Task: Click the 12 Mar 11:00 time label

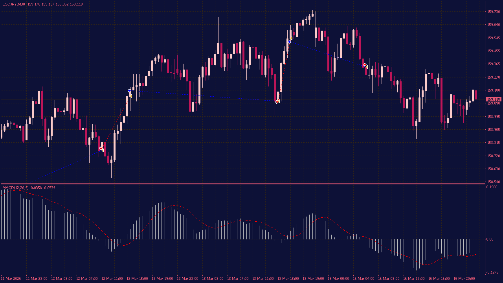Action: point(112,279)
